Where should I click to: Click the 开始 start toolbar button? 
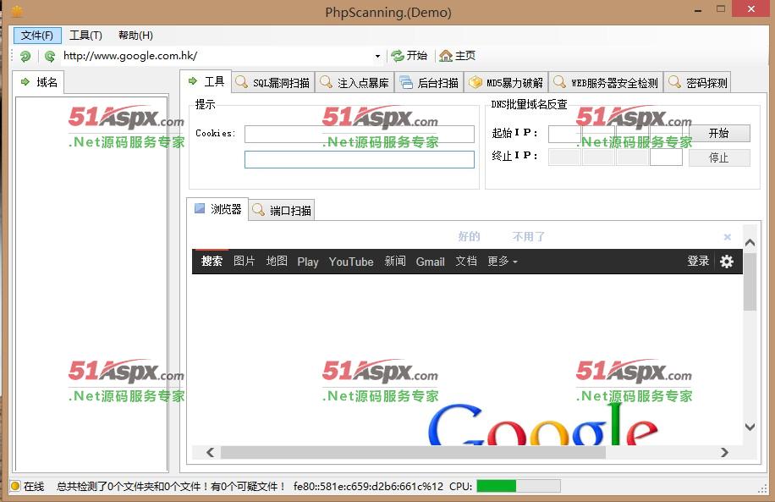pos(409,55)
